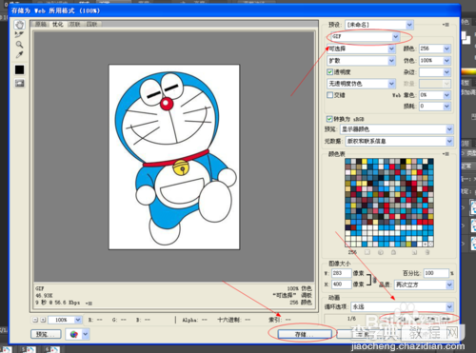
Task: Open the color table flyout menu
Action: (x=446, y=154)
